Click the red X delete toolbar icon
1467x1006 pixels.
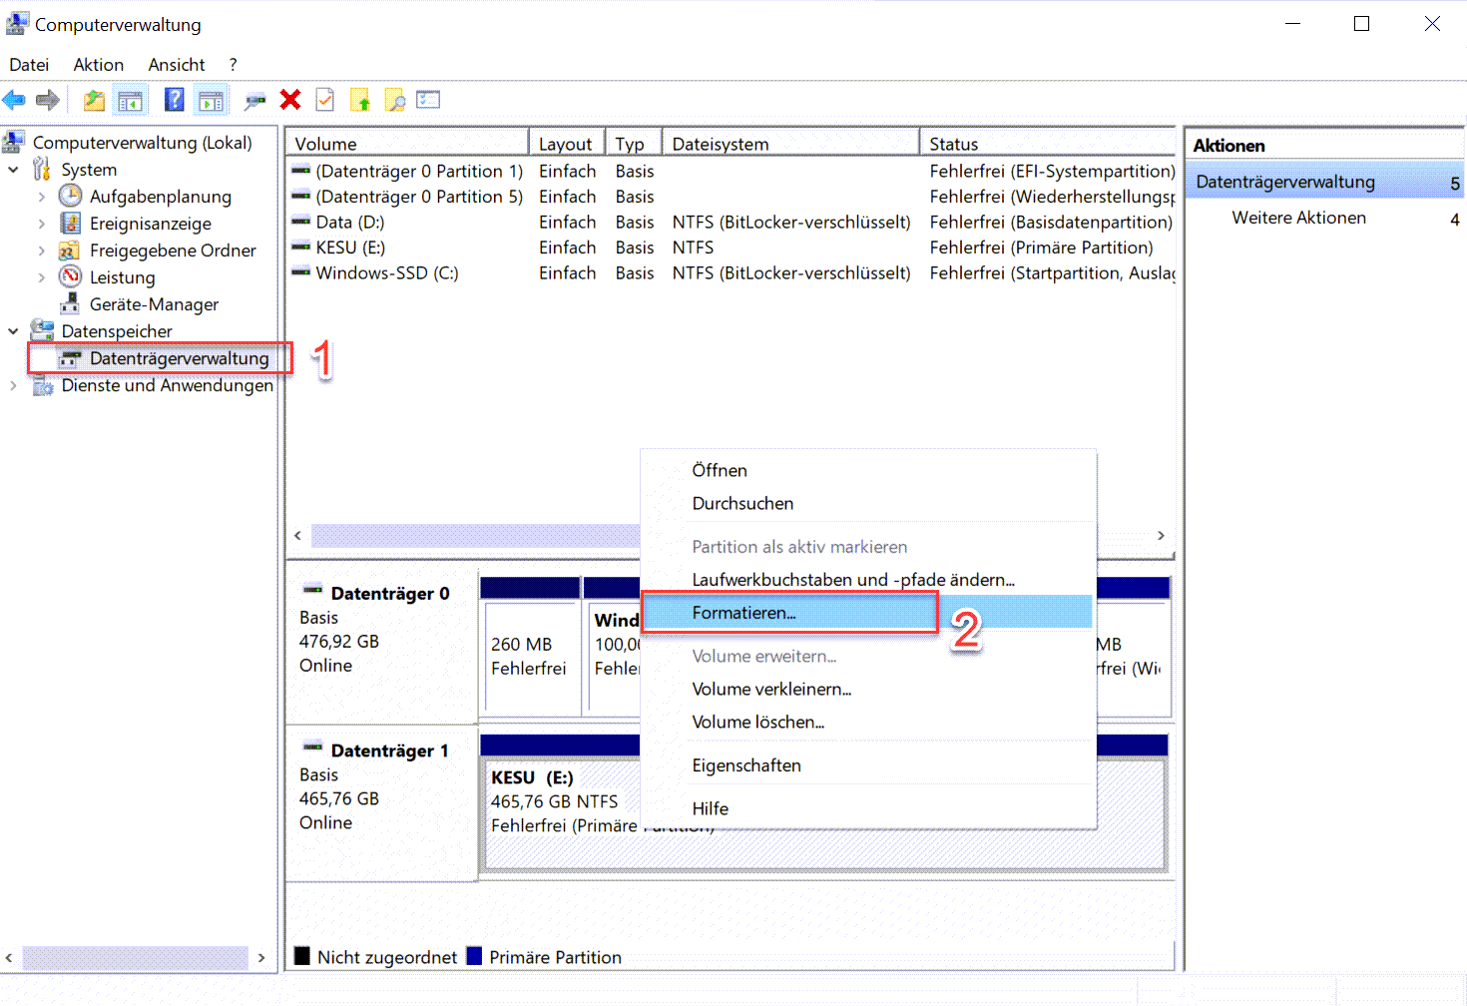coord(290,99)
